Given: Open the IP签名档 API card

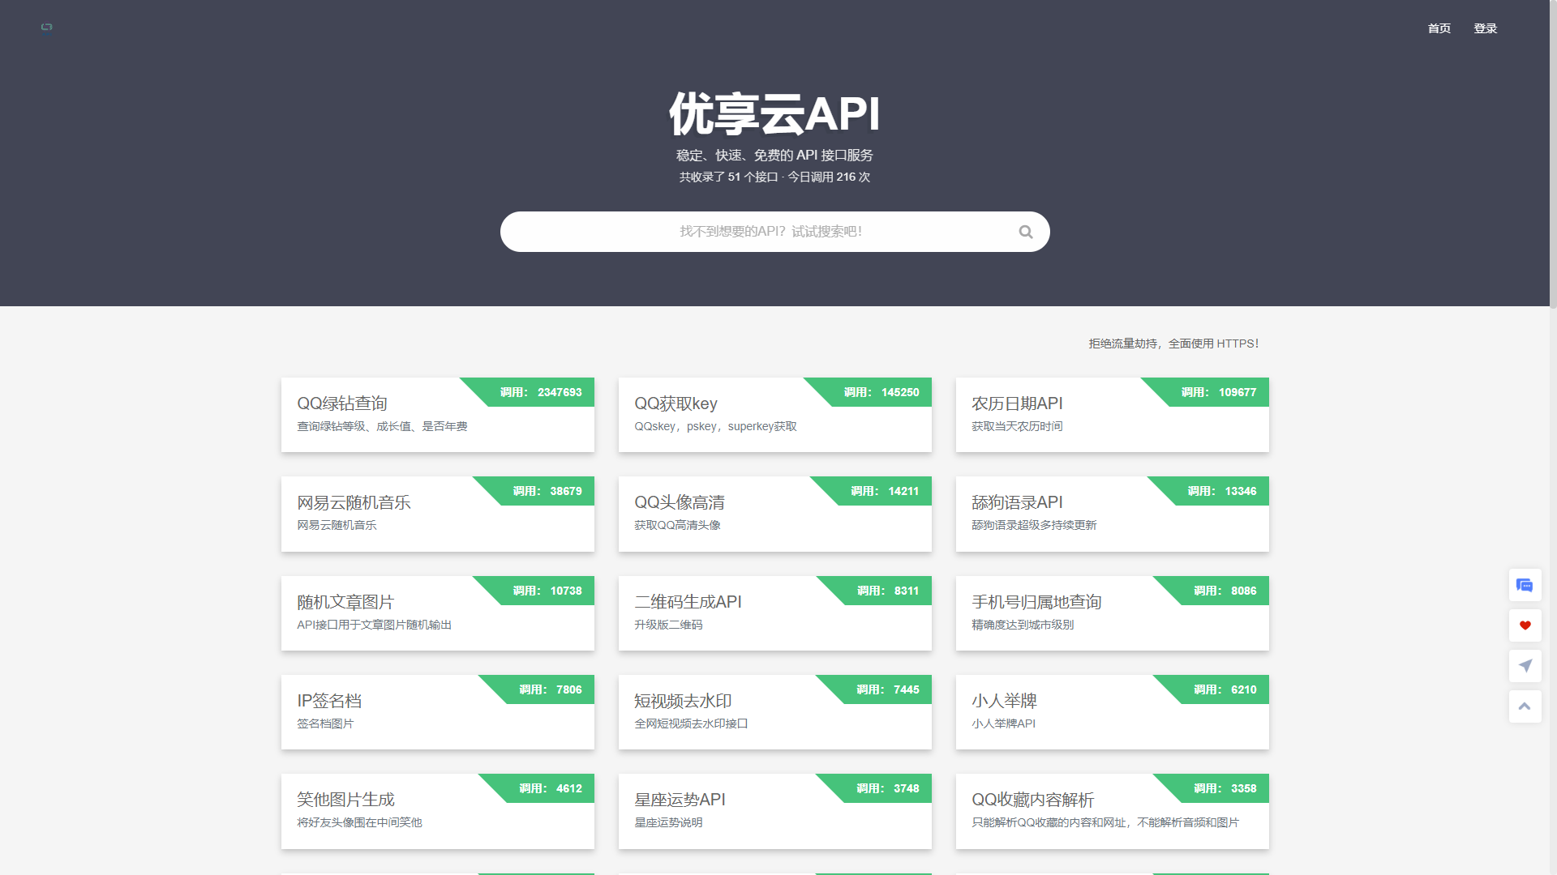Looking at the screenshot, I should coord(329,700).
